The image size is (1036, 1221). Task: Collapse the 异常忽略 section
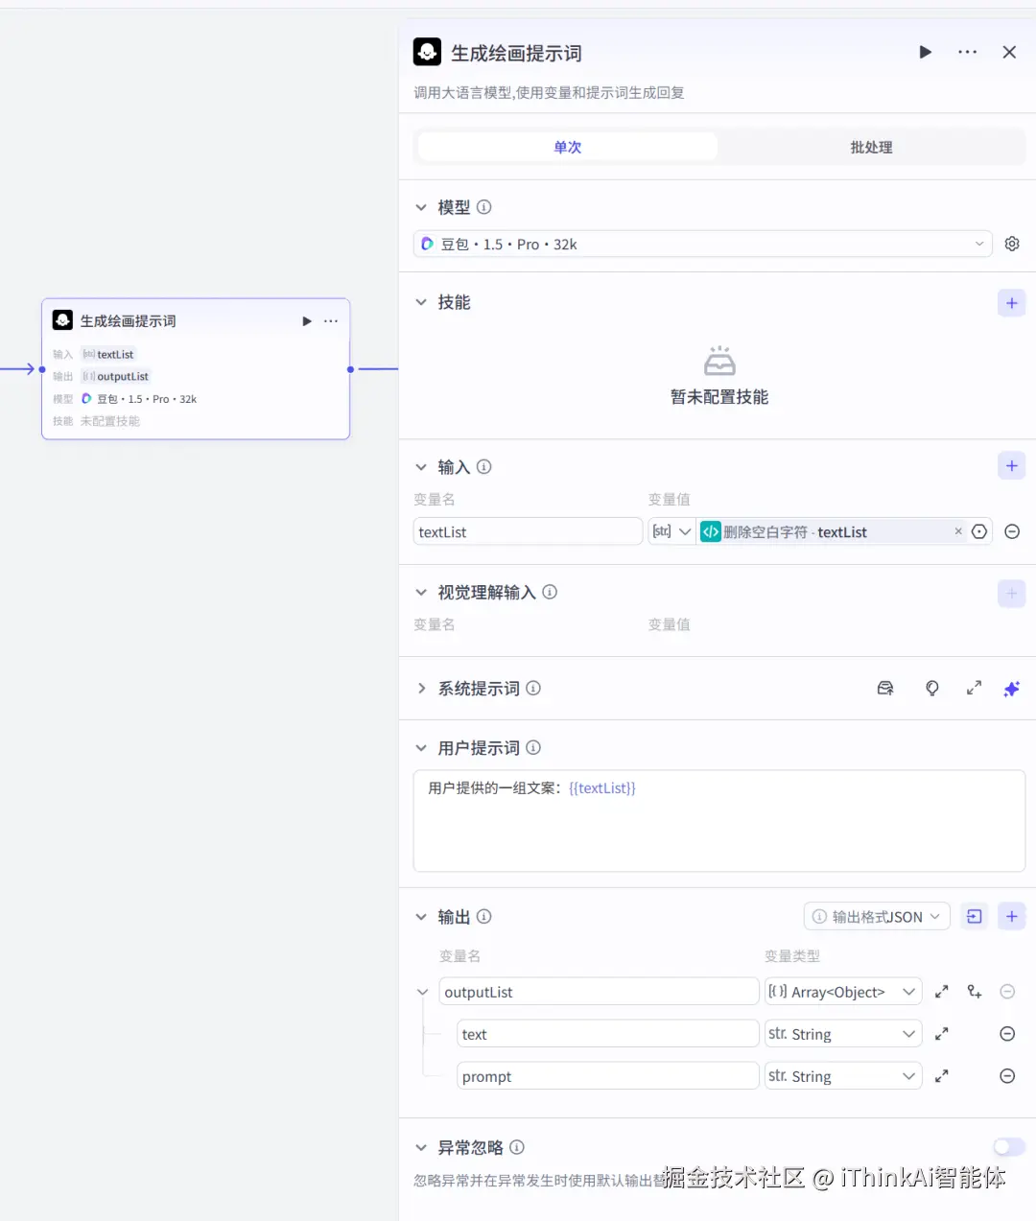(x=421, y=1147)
